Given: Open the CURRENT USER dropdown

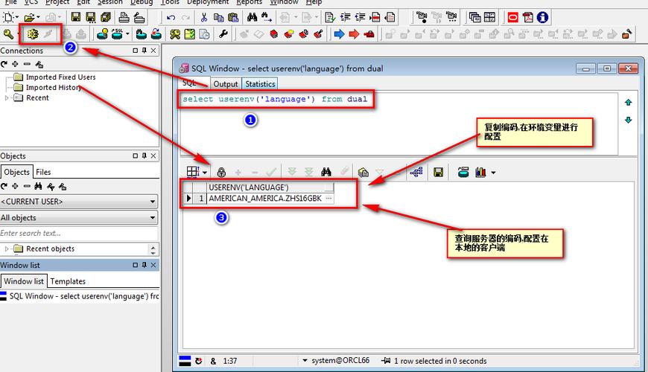Looking at the screenshot, I should 153,202.
